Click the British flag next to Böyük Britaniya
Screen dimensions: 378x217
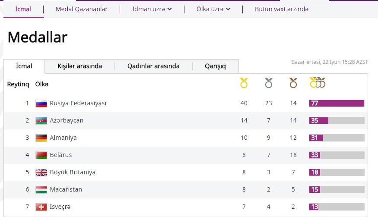(41, 173)
